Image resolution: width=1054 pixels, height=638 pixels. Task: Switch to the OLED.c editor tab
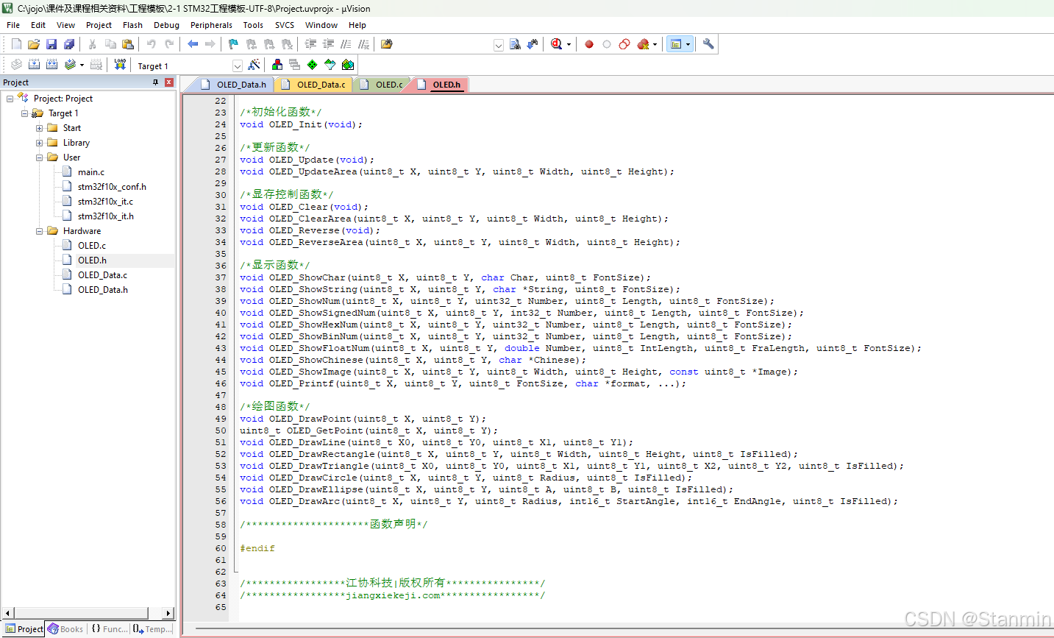[381, 85]
